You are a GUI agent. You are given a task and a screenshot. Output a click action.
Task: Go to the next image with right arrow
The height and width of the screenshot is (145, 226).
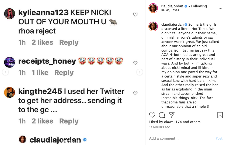[x=140, y=72]
